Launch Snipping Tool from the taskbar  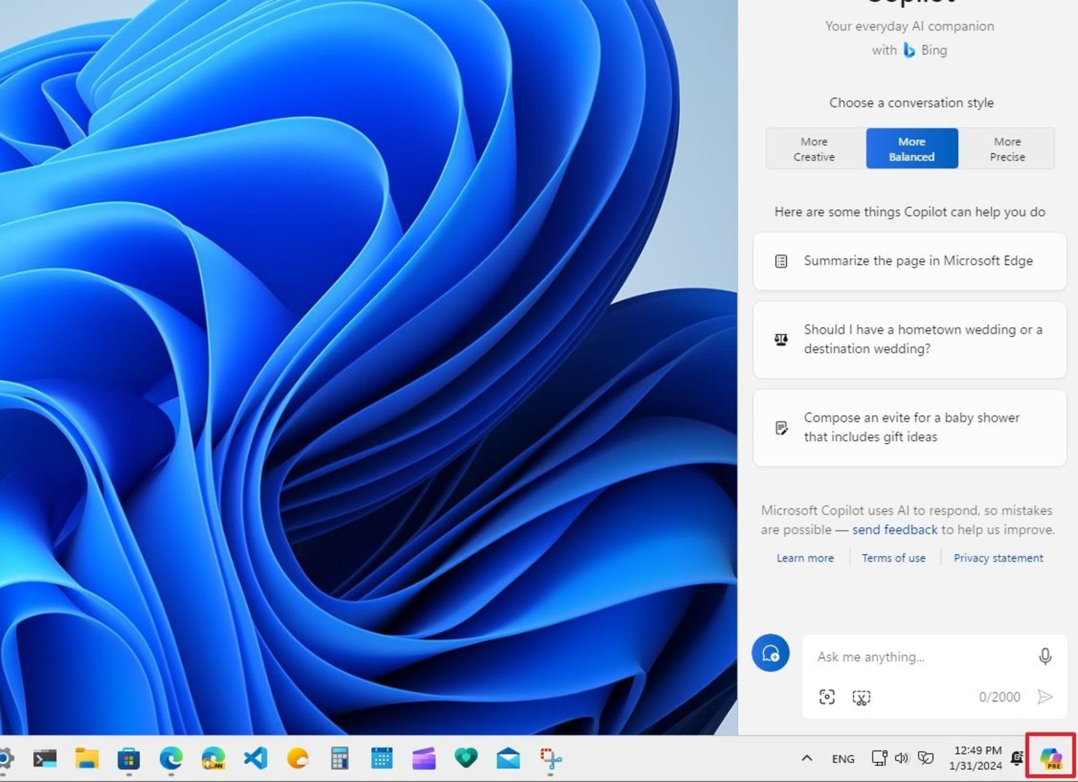(x=551, y=758)
